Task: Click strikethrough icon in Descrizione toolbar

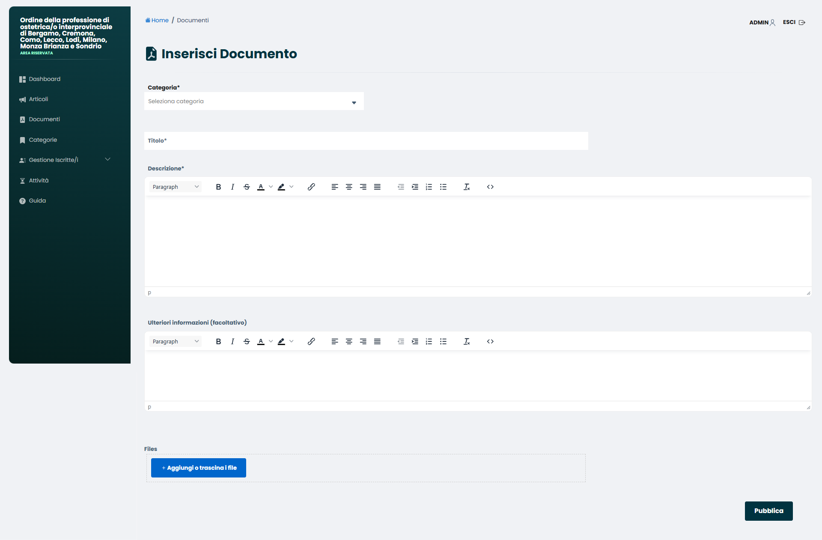Action: tap(247, 187)
